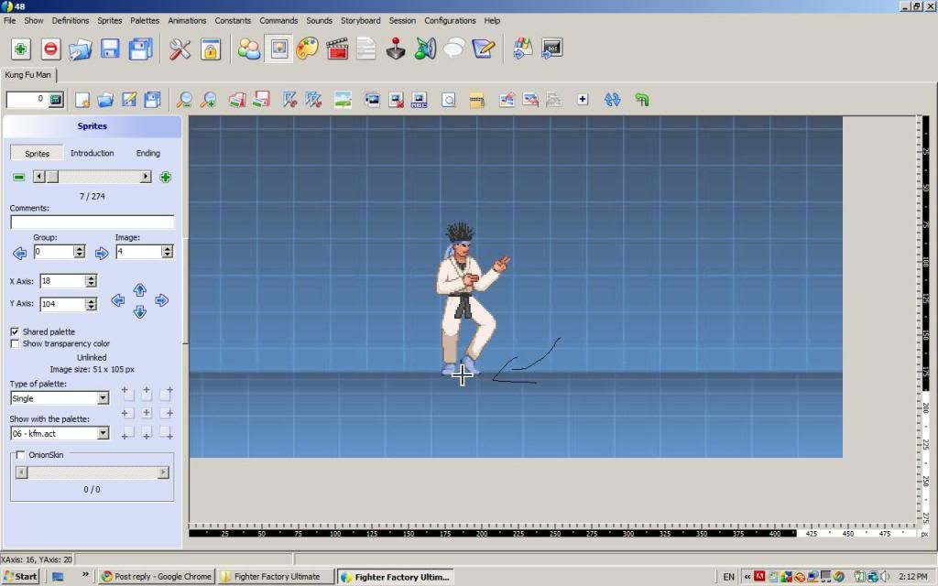The image size is (938, 586).
Task: Click the green plus next to sprite slider
Action: [x=166, y=177]
